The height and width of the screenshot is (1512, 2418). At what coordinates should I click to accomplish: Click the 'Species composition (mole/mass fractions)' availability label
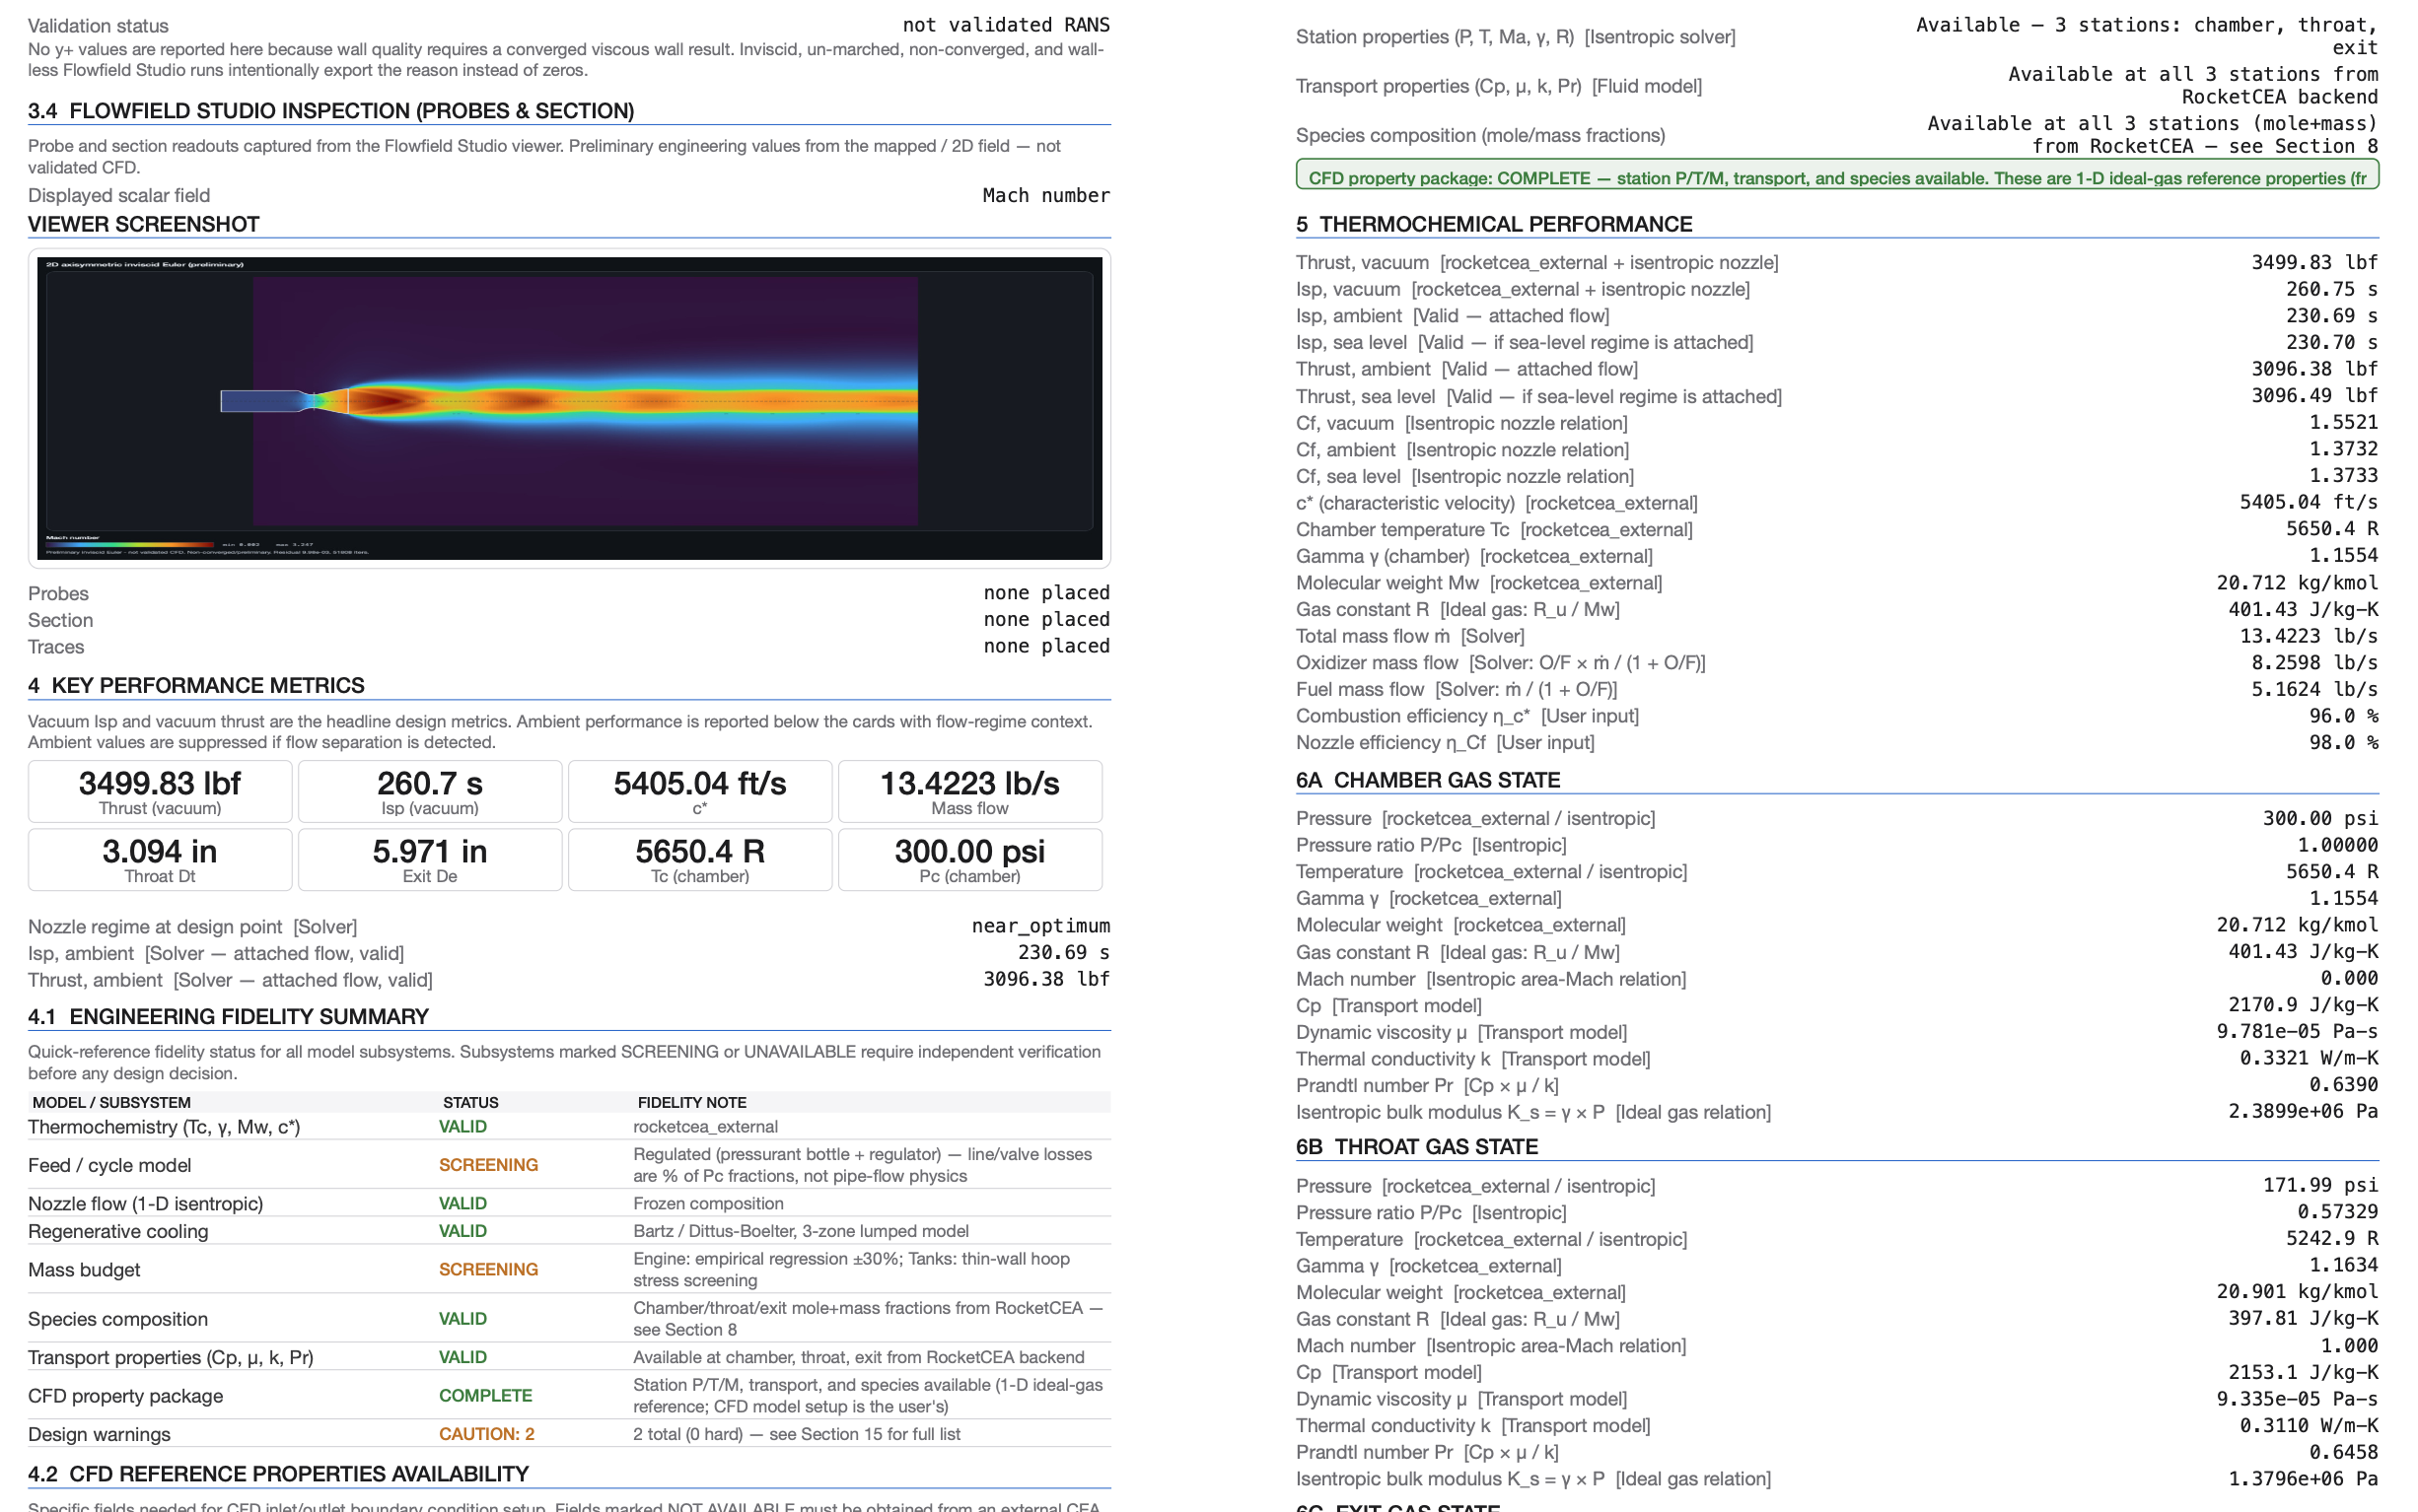click(1480, 135)
